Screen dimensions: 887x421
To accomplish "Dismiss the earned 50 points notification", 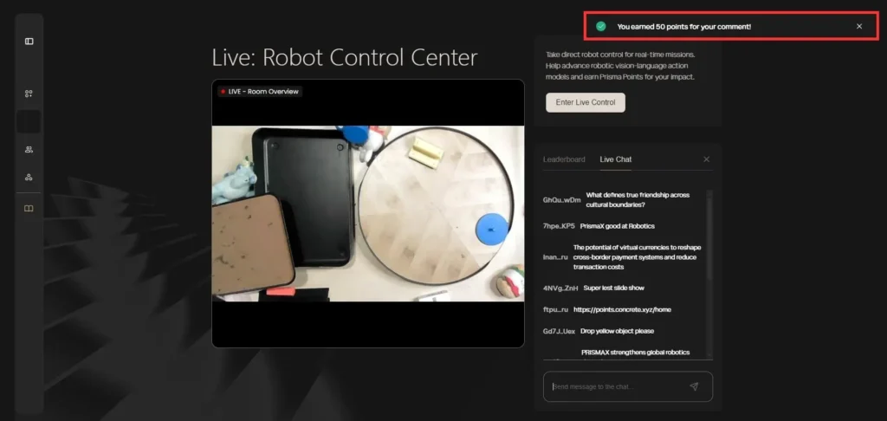I will point(859,27).
